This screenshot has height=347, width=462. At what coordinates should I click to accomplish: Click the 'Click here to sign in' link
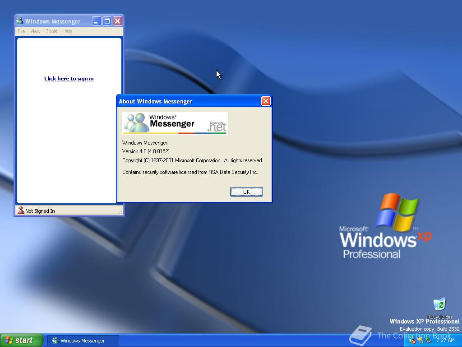(x=69, y=79)
